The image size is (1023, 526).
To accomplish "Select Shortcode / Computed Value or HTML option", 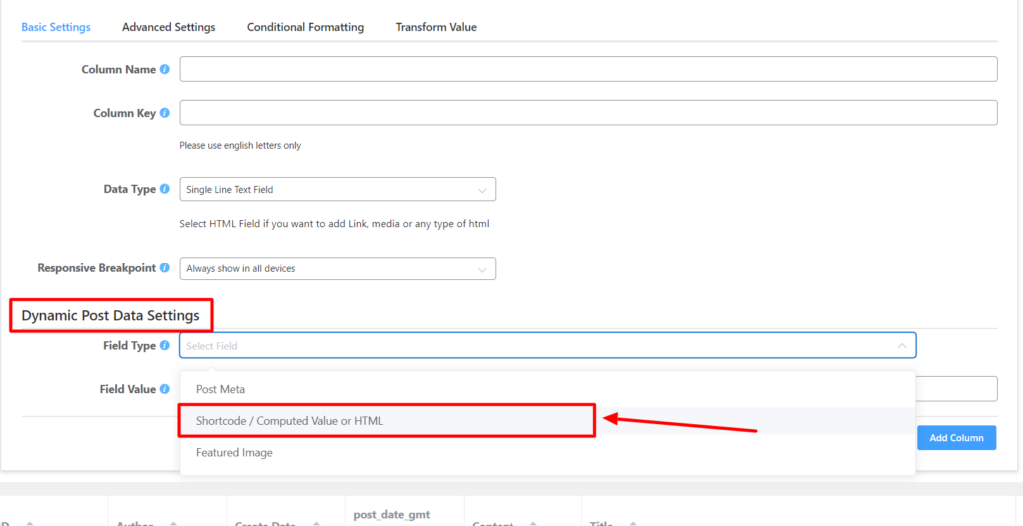I will (x=289, y=421).
